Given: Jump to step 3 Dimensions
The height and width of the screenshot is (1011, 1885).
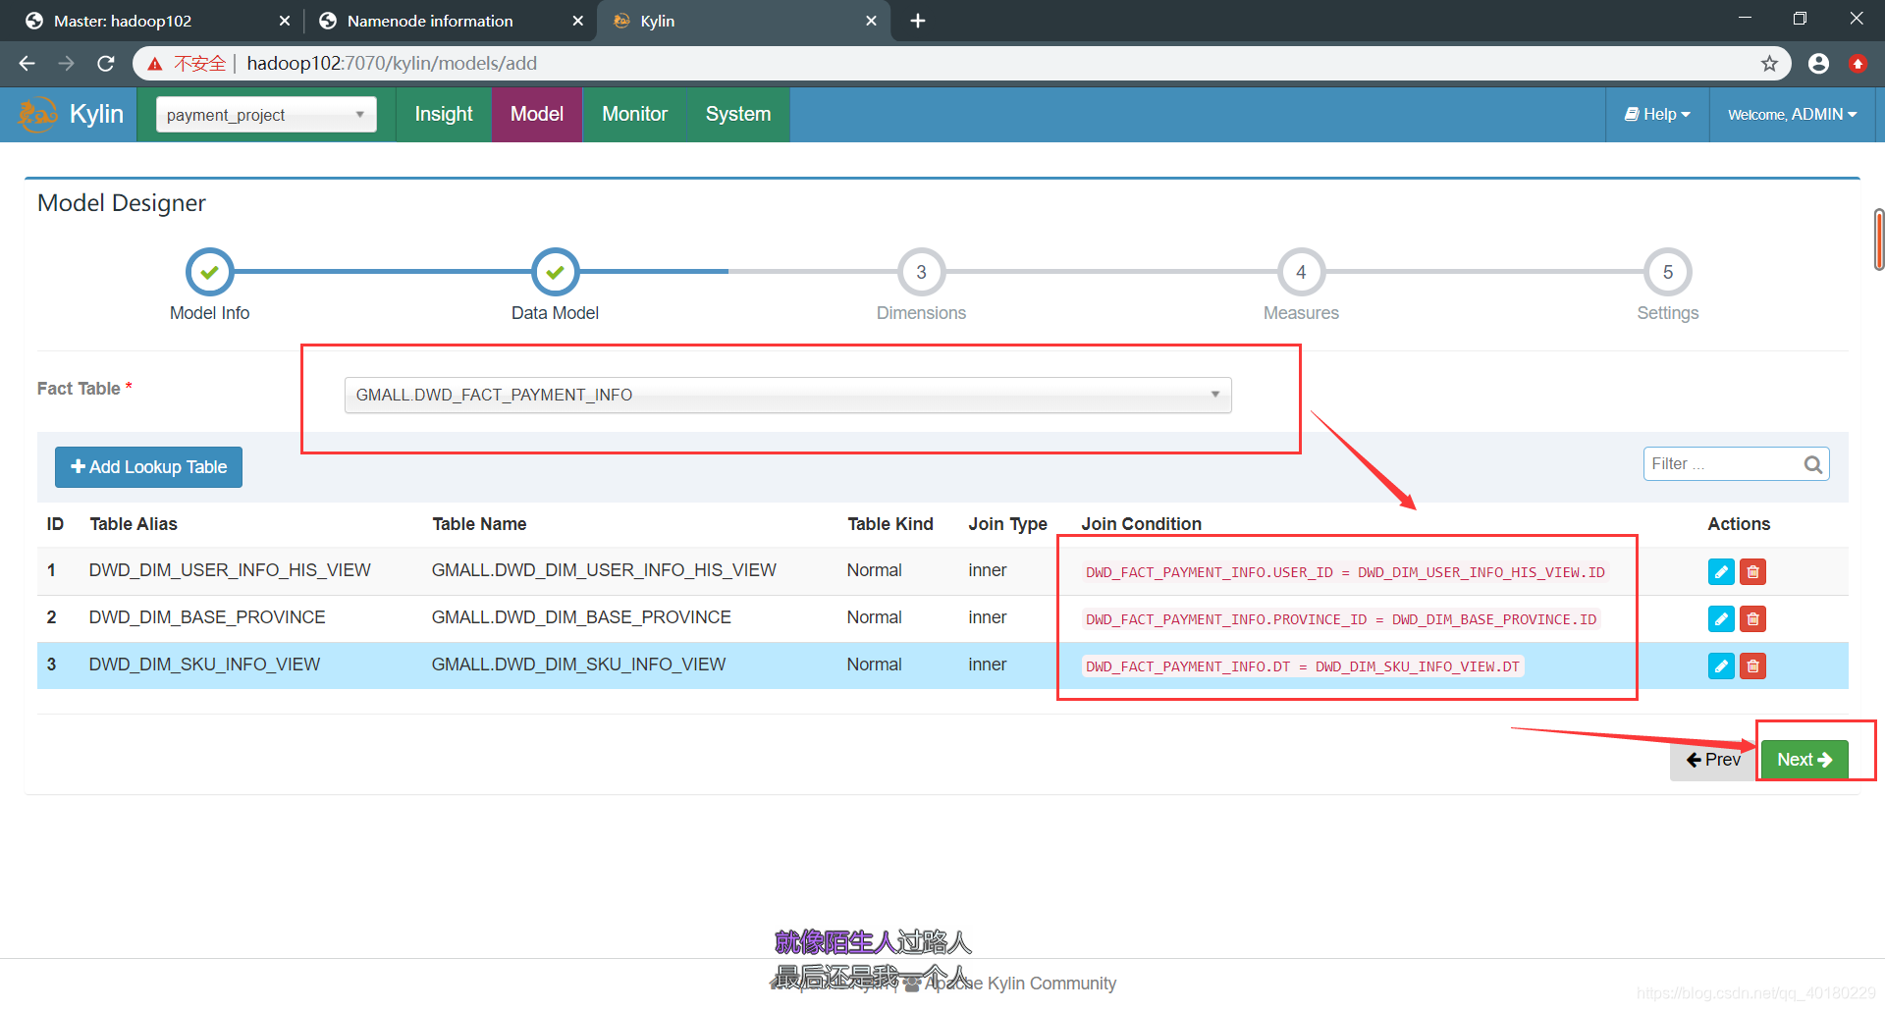Looking at the screenshot, I should pos(921,272).
